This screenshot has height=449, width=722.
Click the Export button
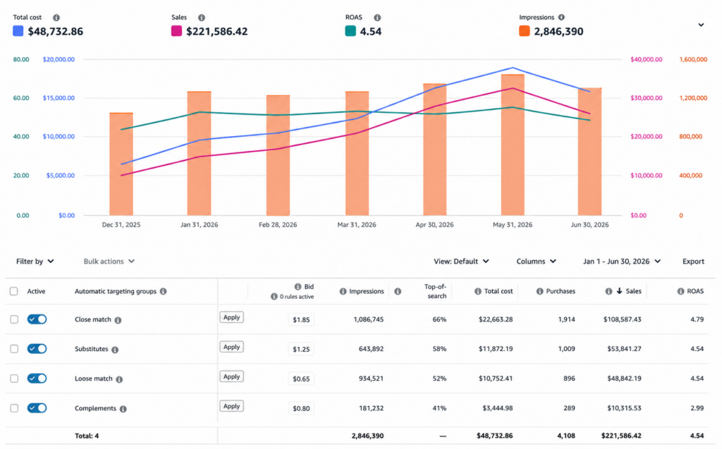click(693, 261)
